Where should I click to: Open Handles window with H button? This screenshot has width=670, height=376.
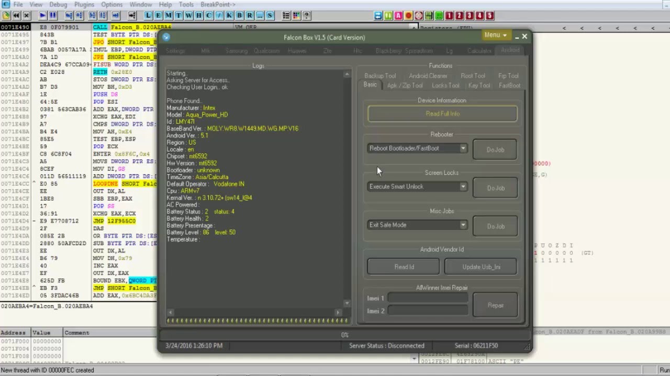(x=199, y=15)
